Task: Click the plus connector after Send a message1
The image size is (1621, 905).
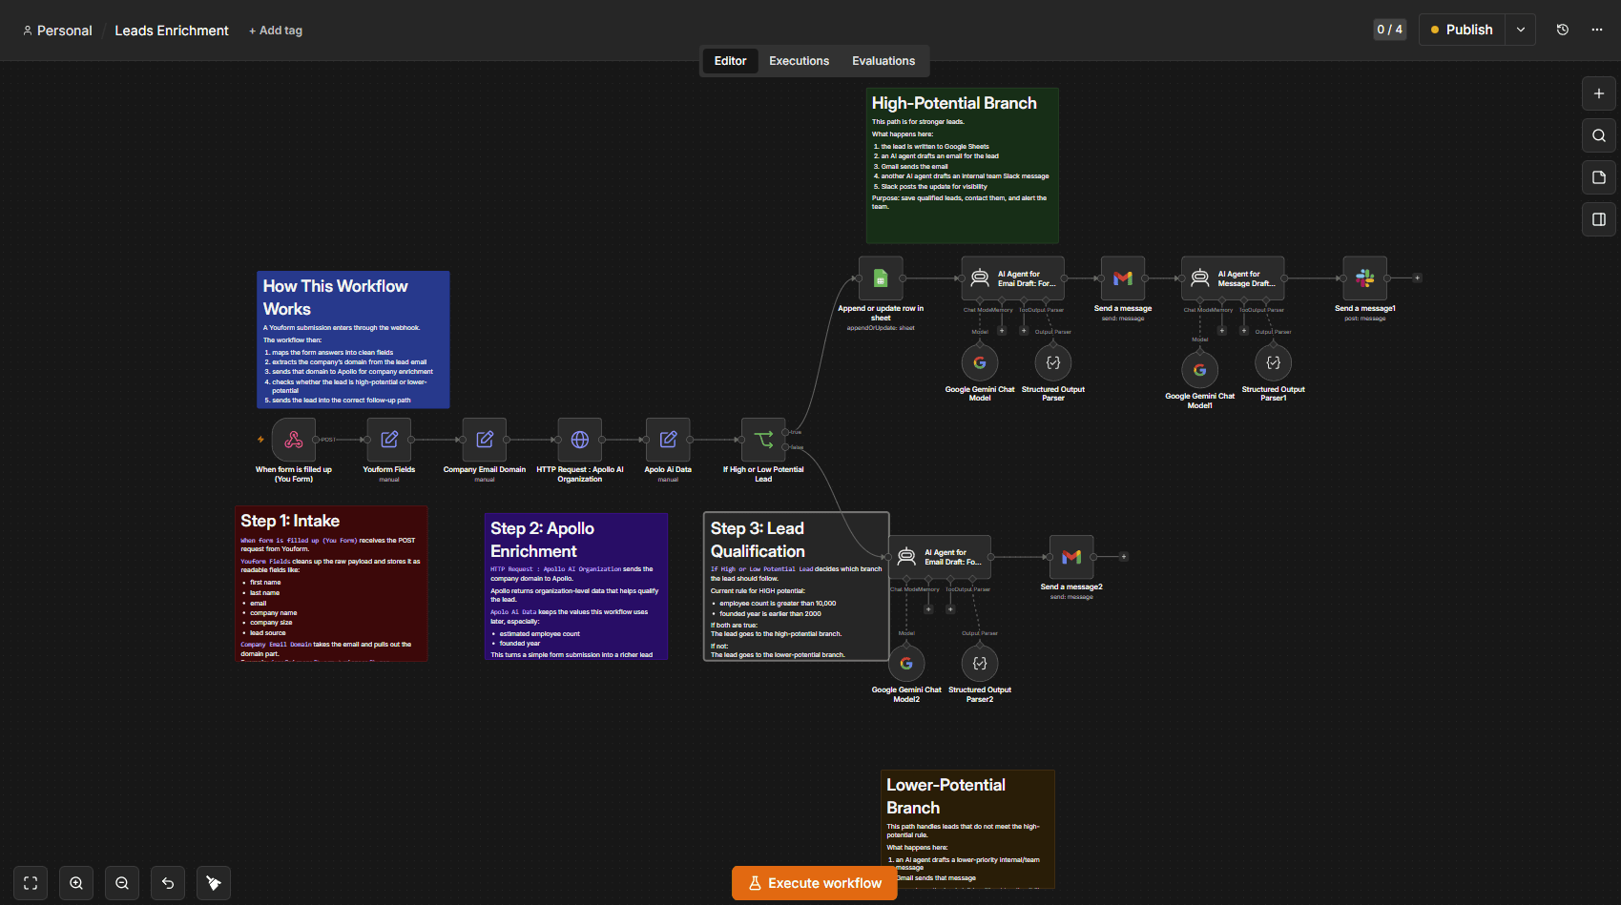Action: coord(1417,278)
